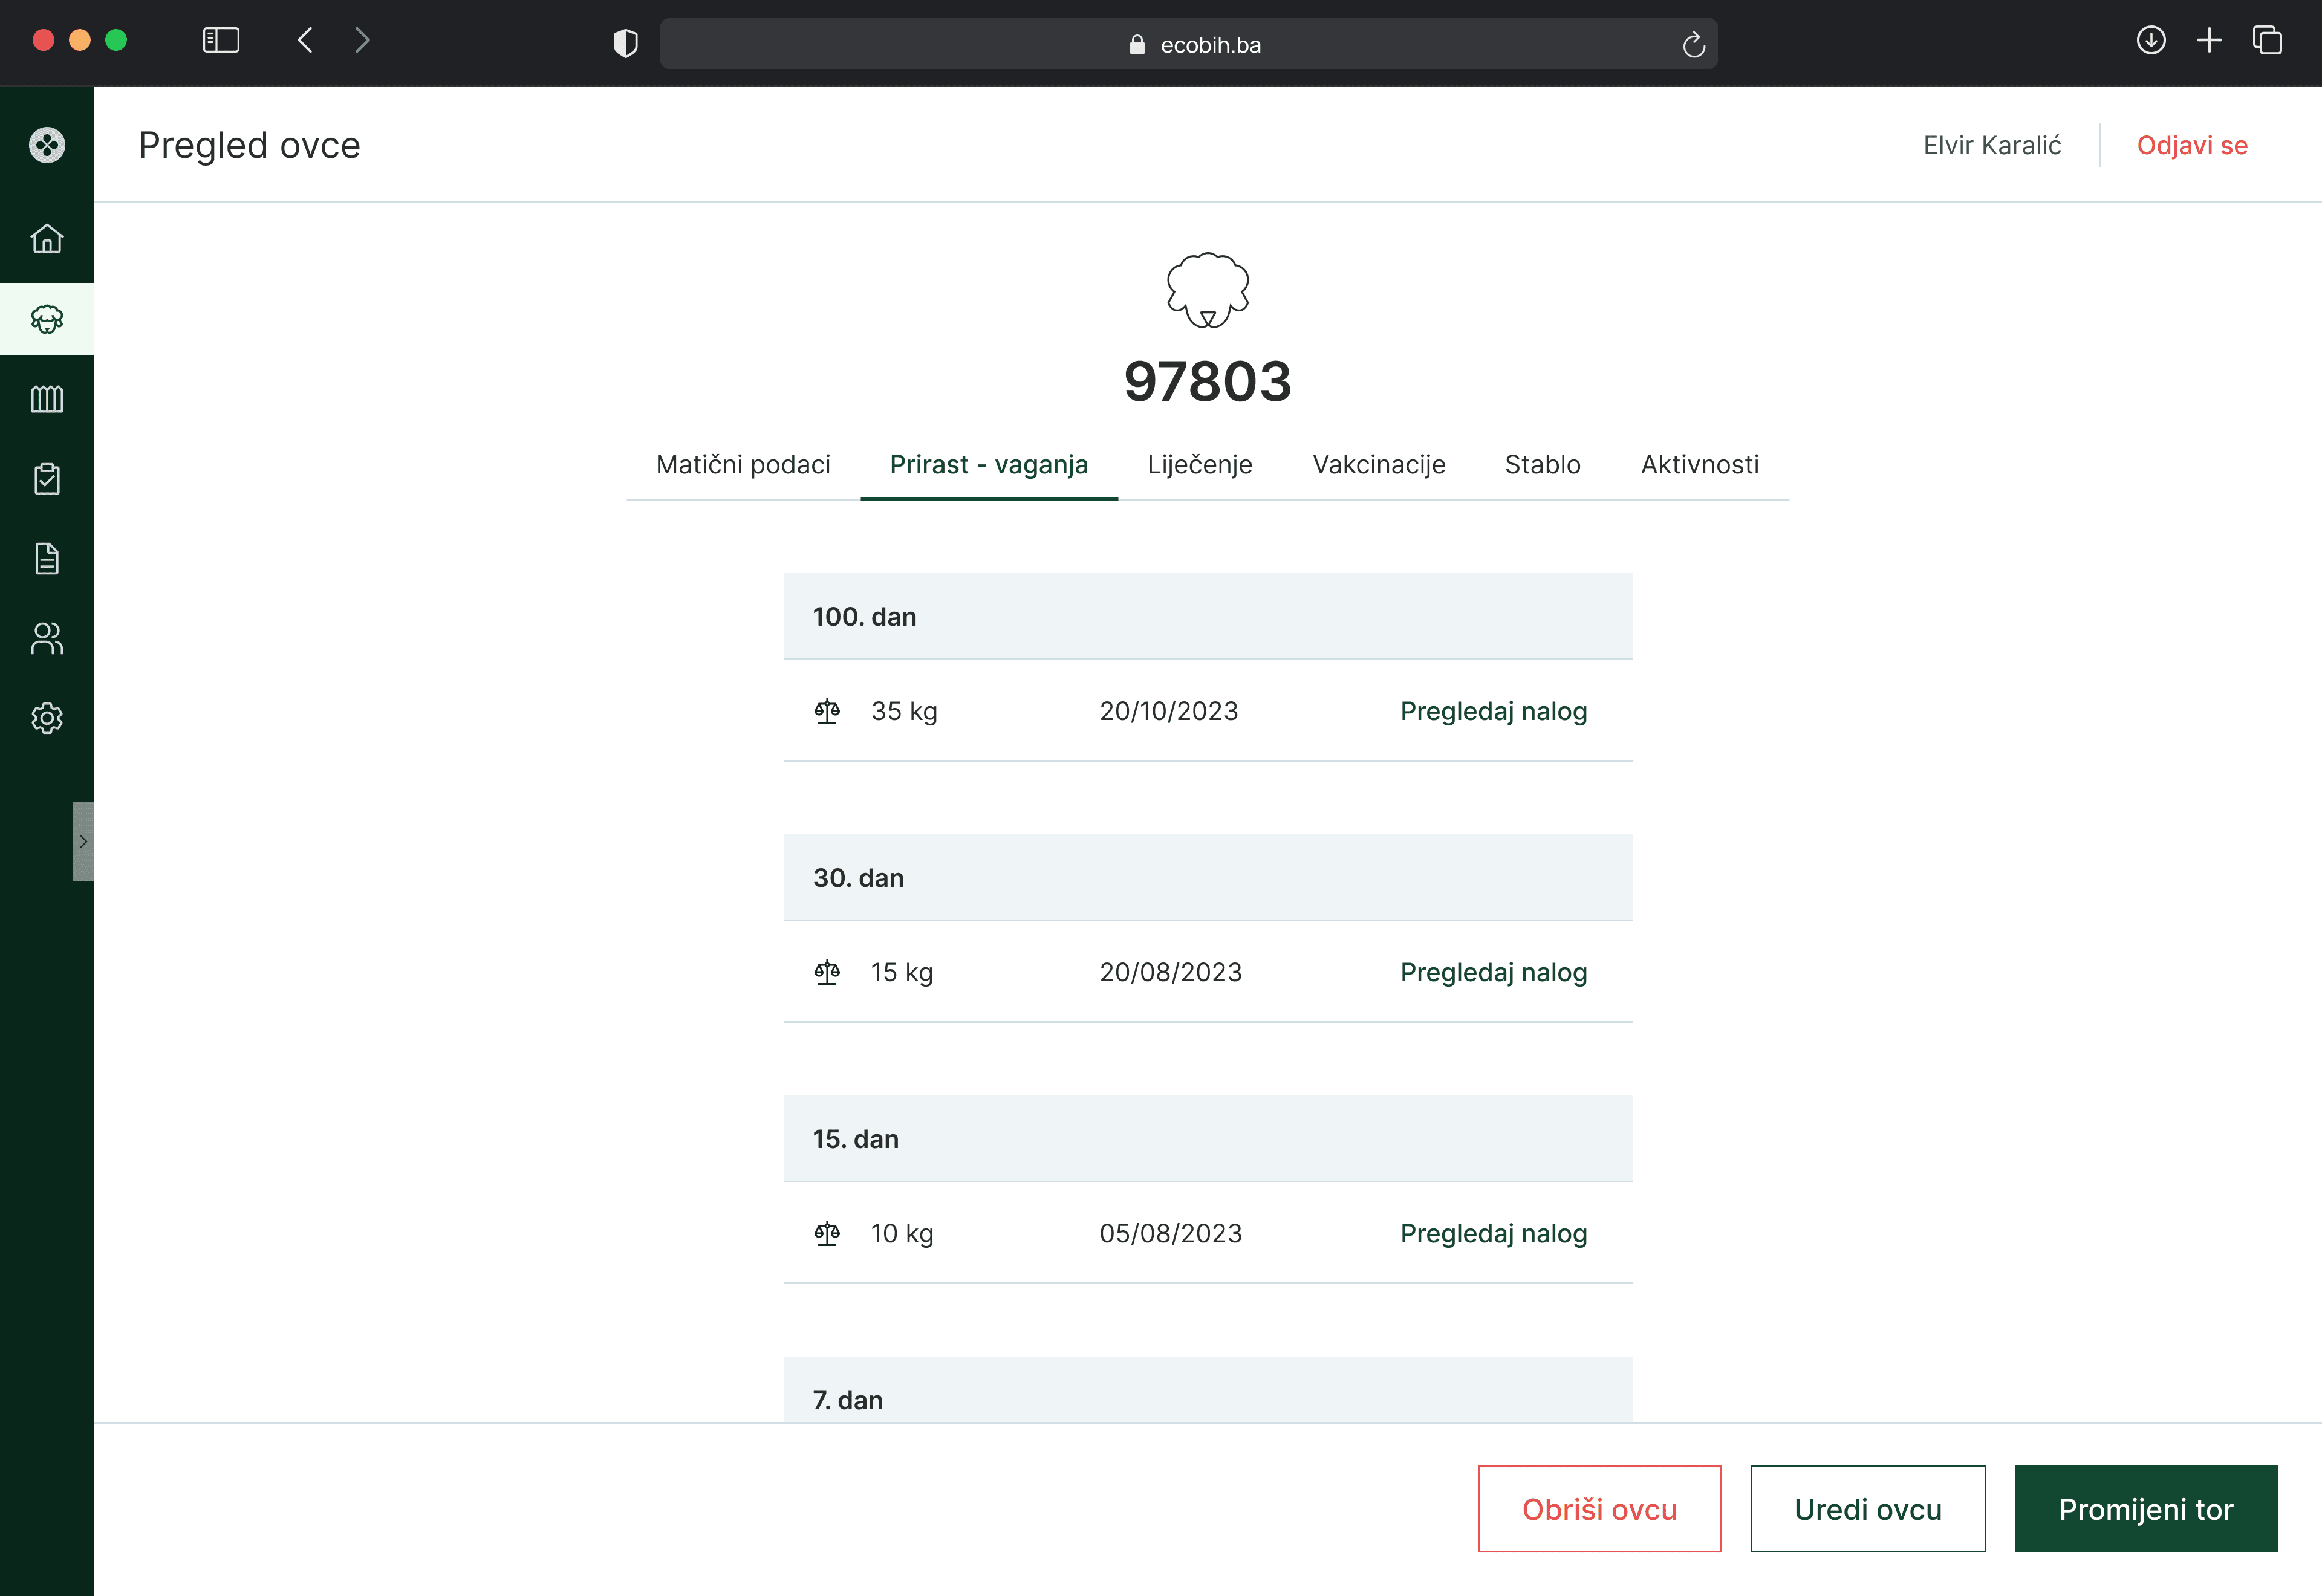Open the home dashboard icon

(47, 239)
